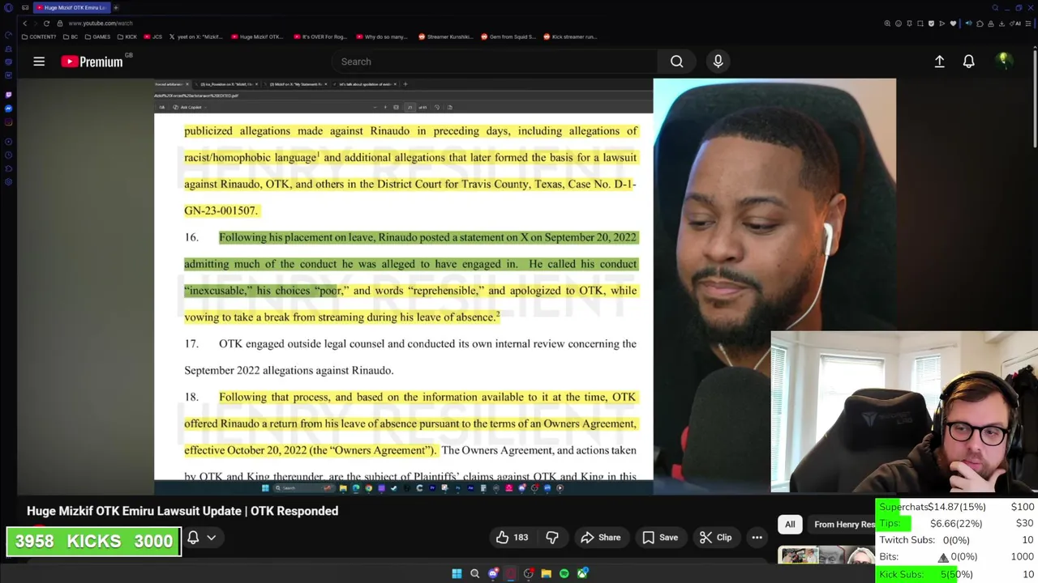Open the Streamer Kunshiki... bookmark
This screenshot has height=583, width=1038.
(445, 36)
